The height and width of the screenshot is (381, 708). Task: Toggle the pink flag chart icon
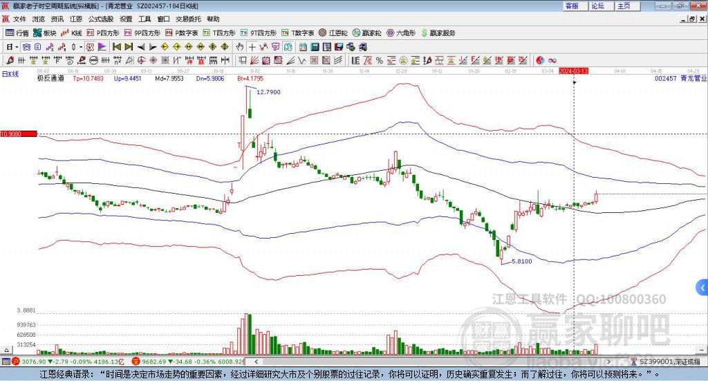pyautogui.click(x=102, y=47)
